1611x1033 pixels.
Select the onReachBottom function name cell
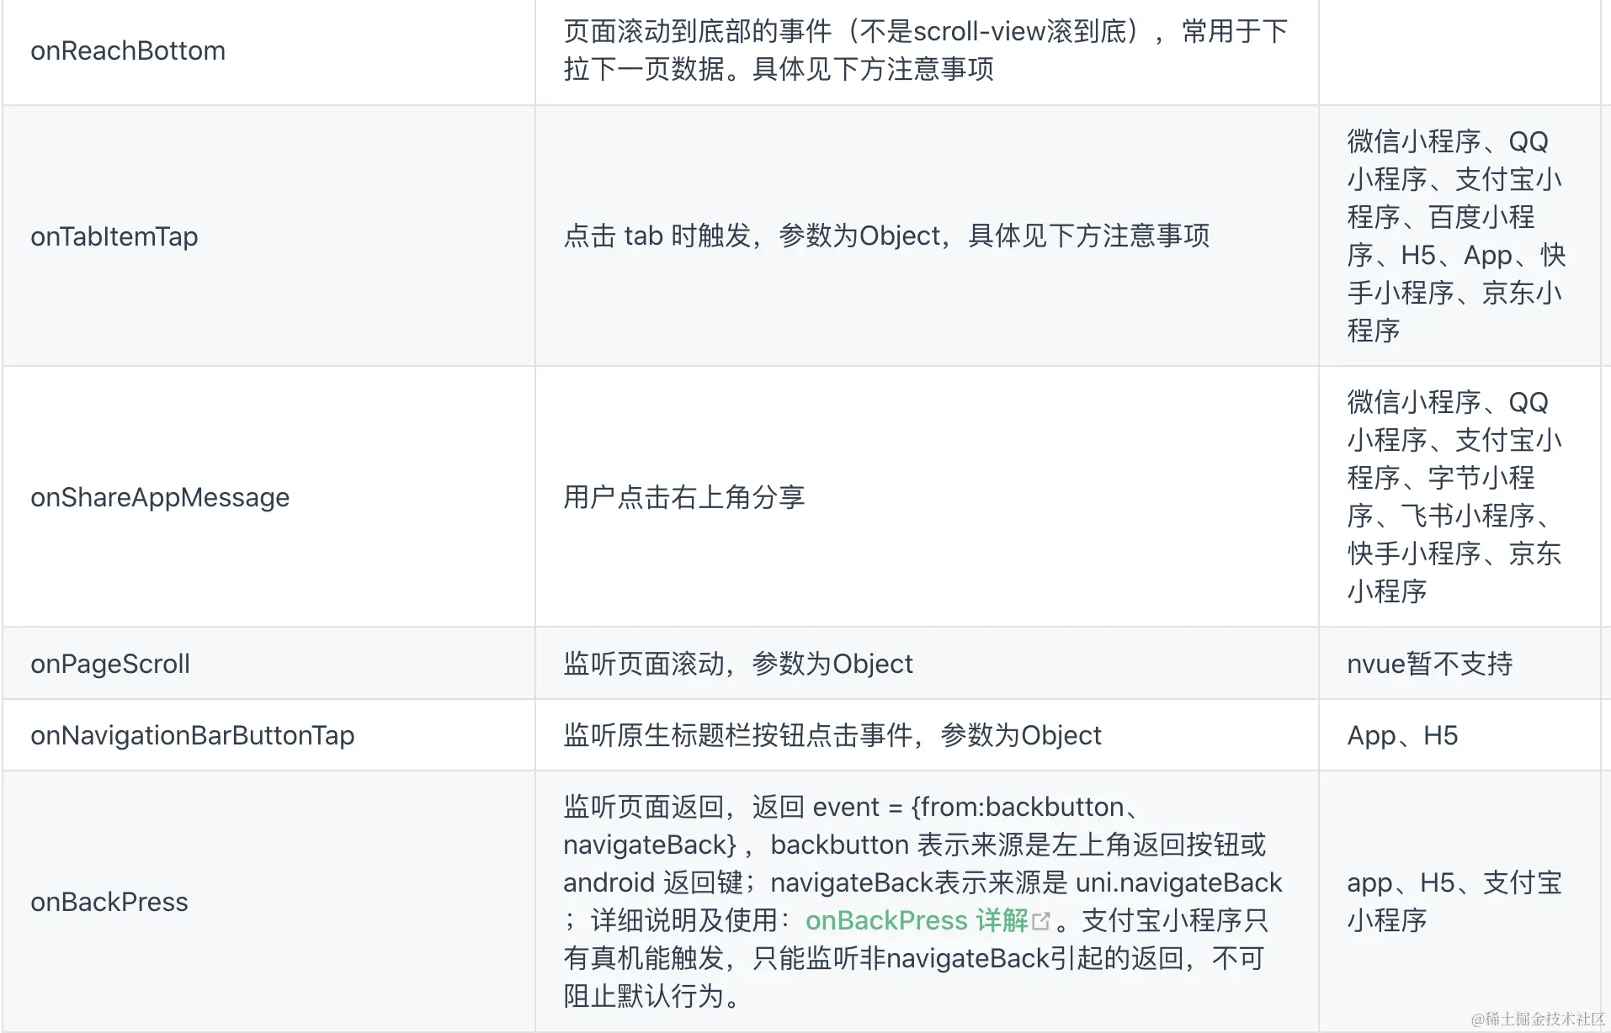[x=128, y=50]
